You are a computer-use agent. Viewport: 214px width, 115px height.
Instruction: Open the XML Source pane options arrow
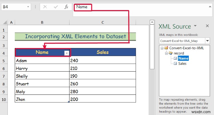click(195, 26)
